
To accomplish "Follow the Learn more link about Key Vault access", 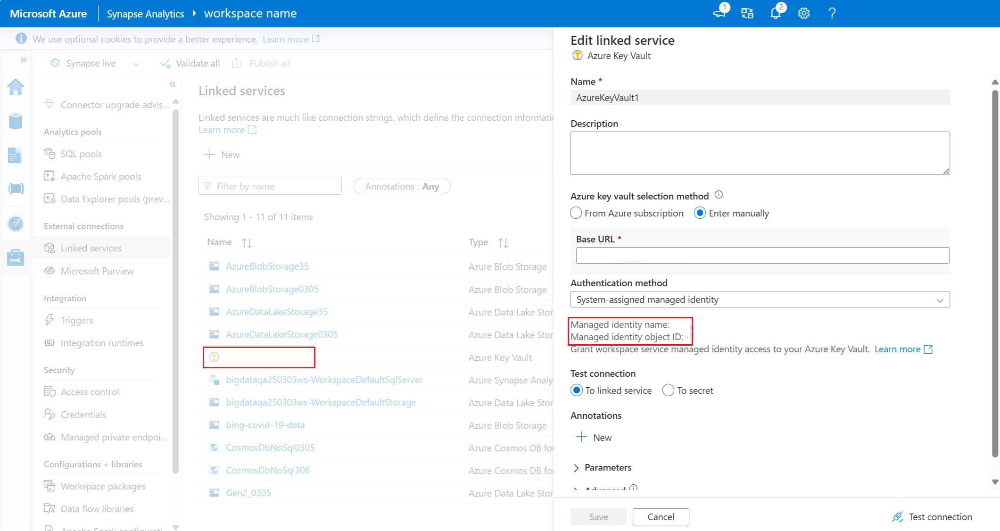I will click(898, 349).
